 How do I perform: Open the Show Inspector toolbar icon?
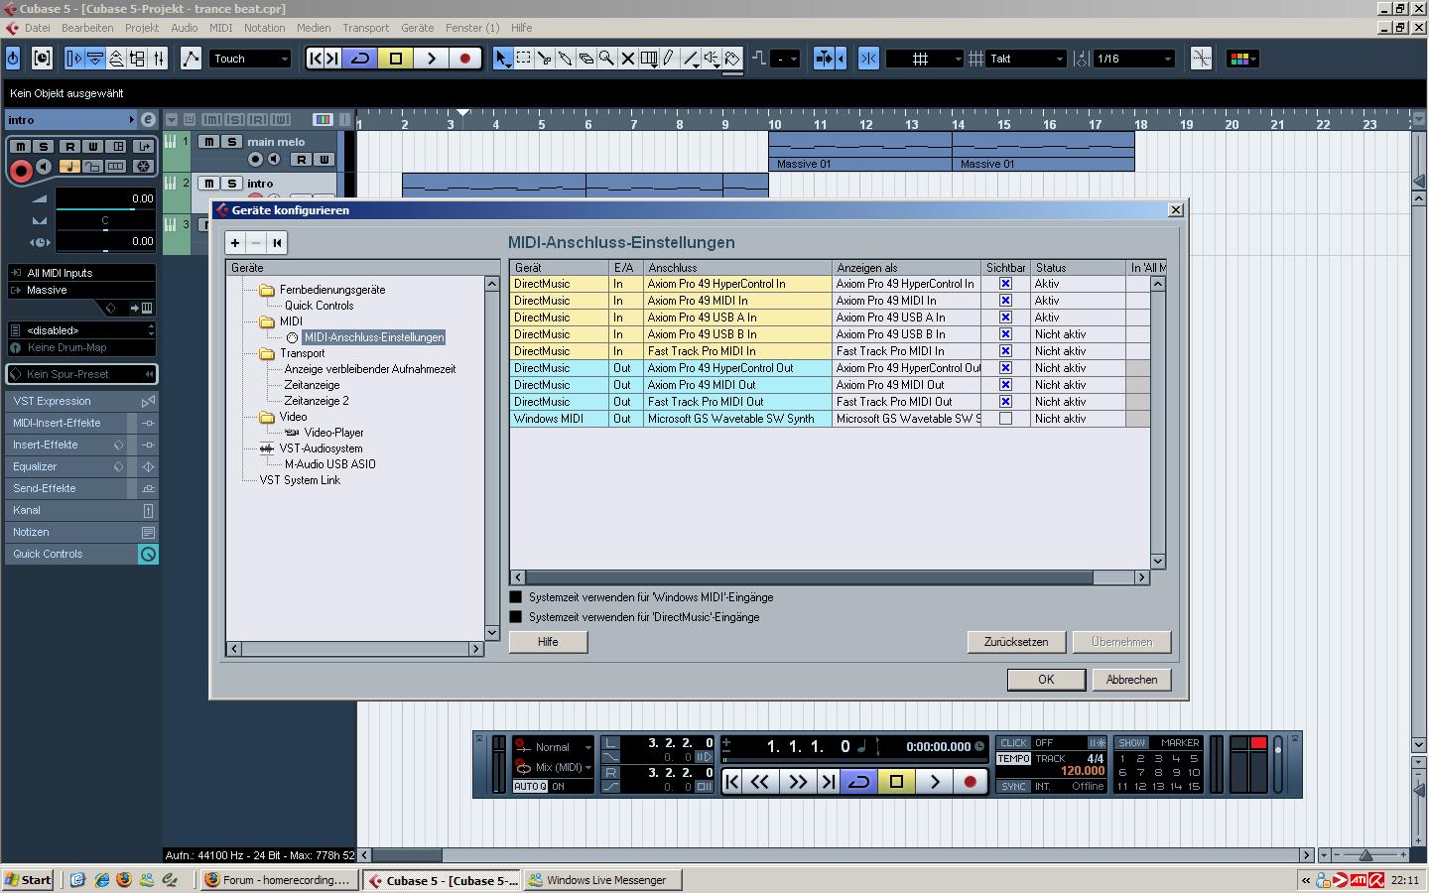click(x=73, y=59)
